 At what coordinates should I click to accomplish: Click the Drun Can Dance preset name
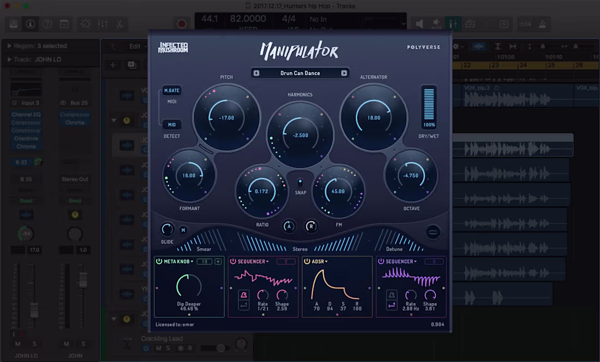pos(300,73)
